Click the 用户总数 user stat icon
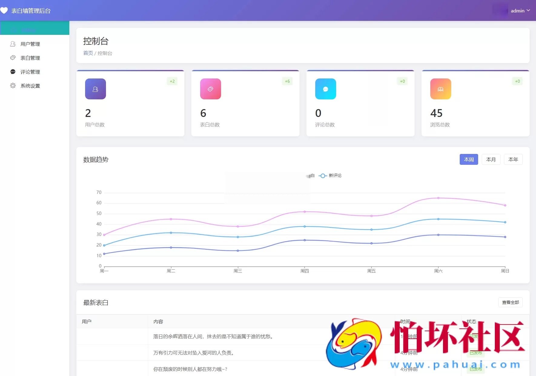Image resolution: width=536 pixels, height=376 pixels. 95,89
